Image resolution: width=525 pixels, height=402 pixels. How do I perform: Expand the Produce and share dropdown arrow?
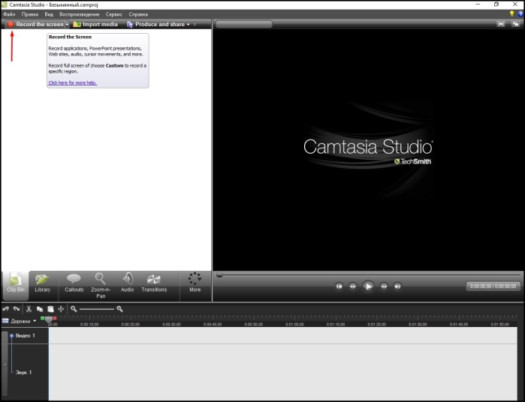(x=189, y=25)
